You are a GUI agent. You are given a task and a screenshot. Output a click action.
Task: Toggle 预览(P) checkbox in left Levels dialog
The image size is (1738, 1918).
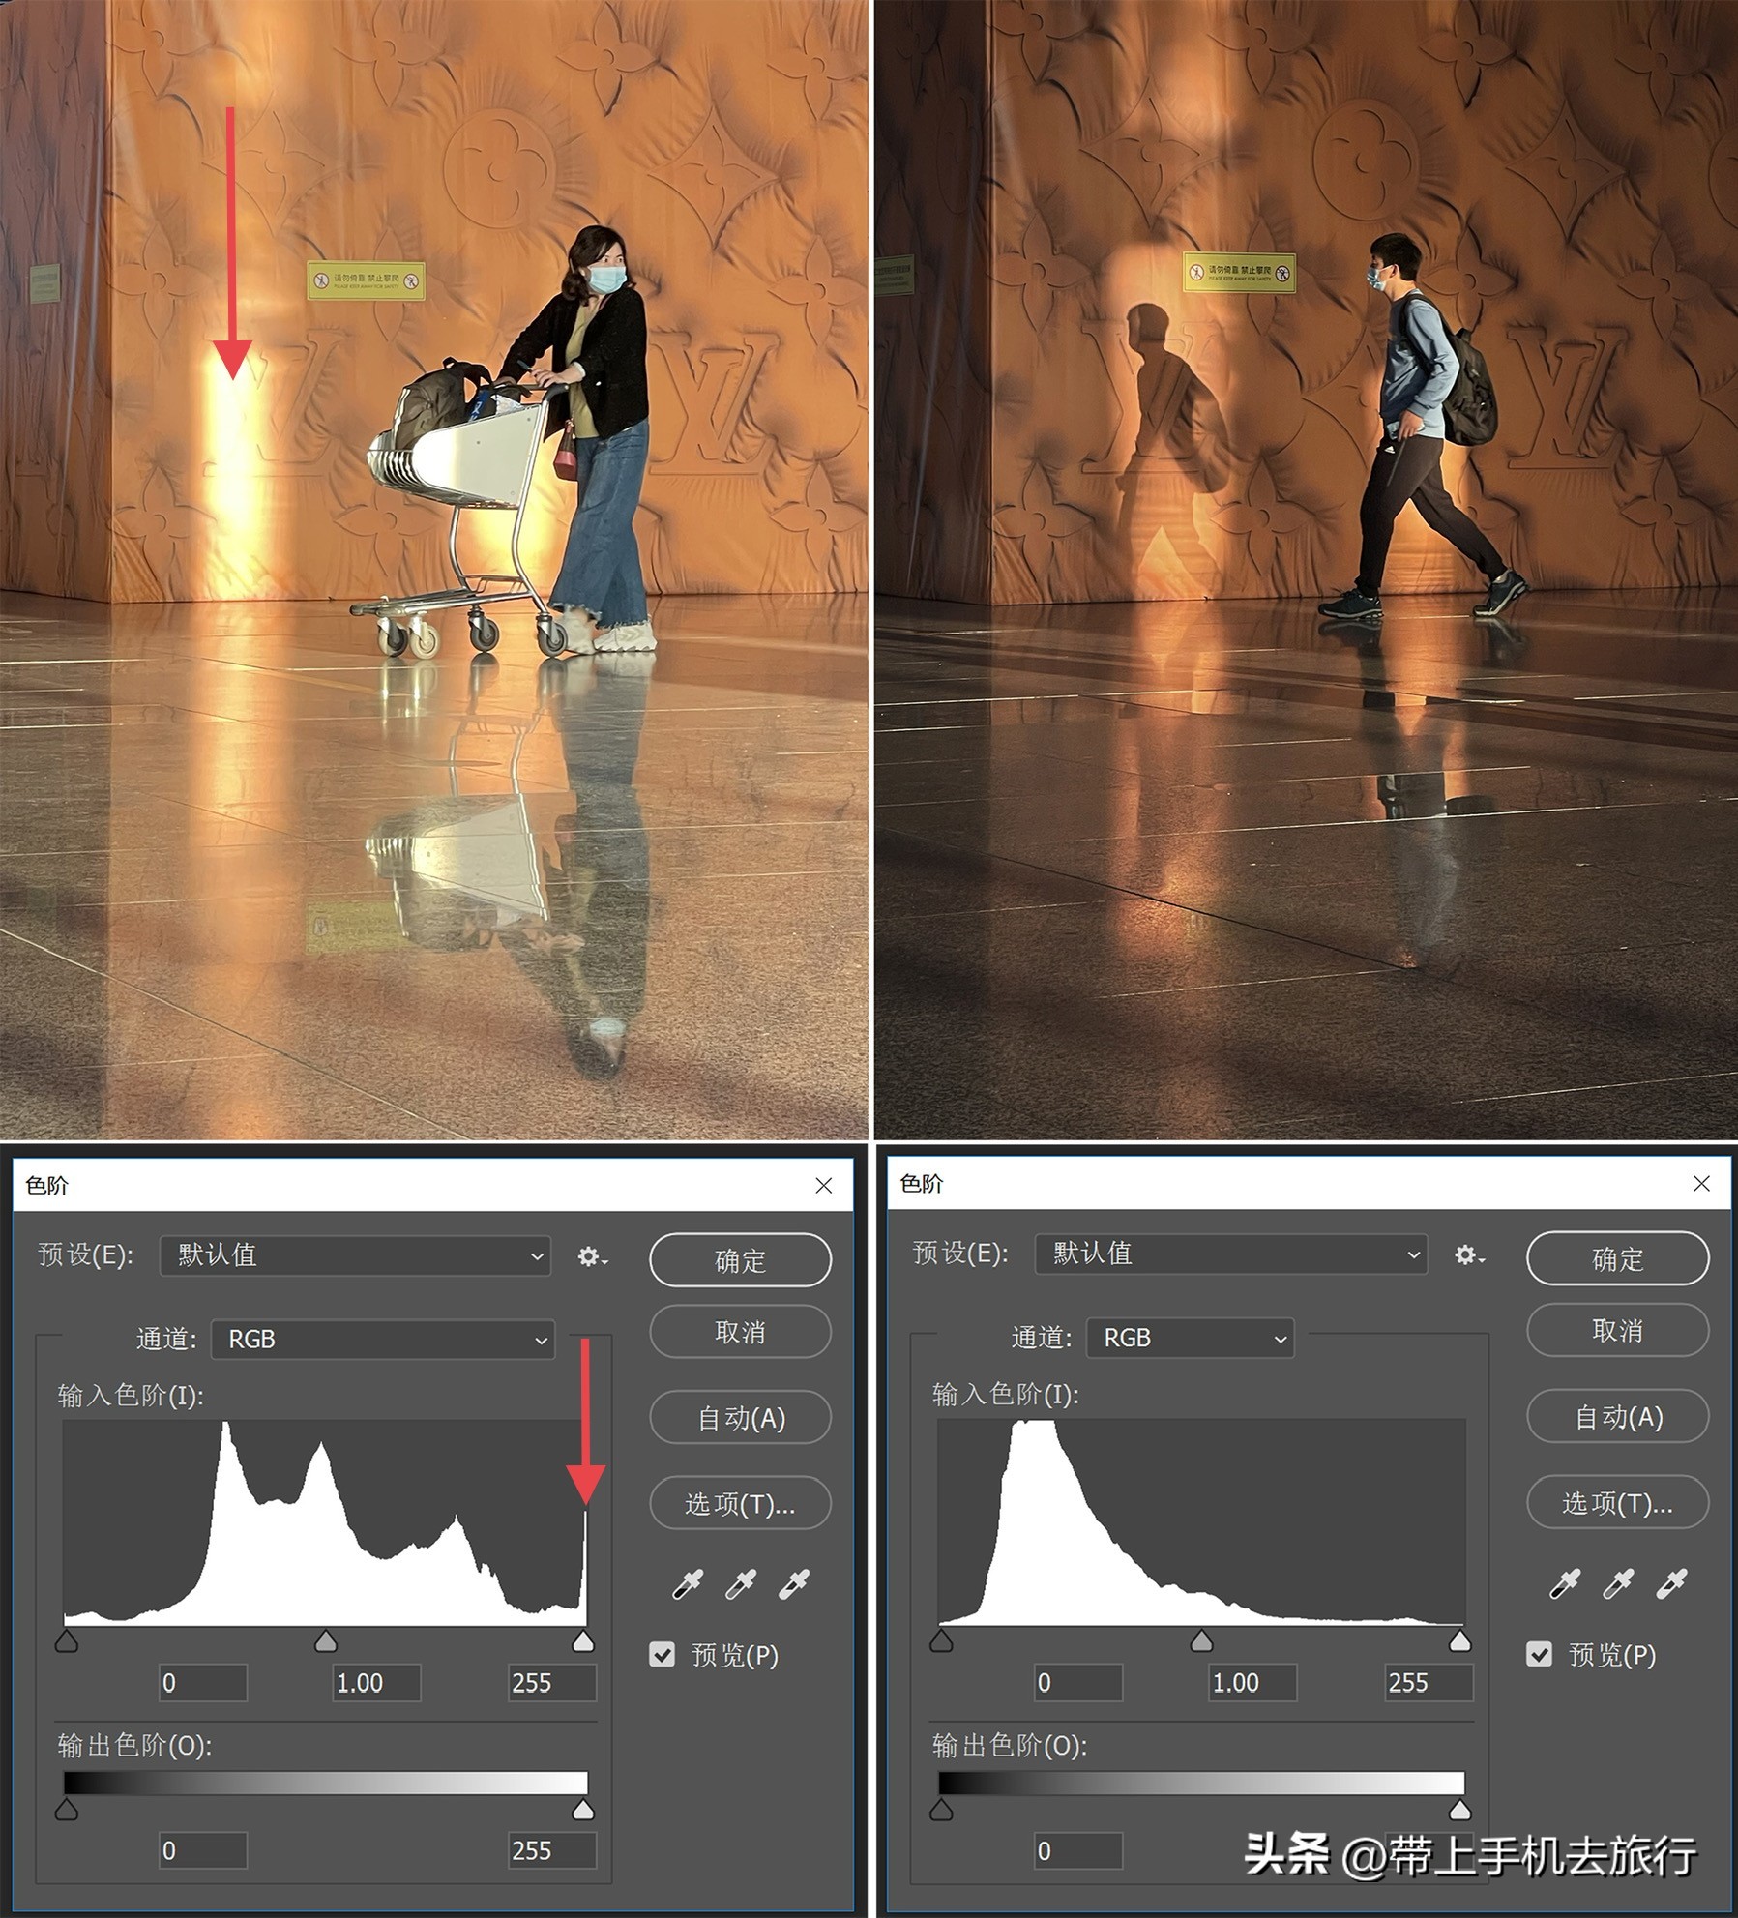point(663,1655)
